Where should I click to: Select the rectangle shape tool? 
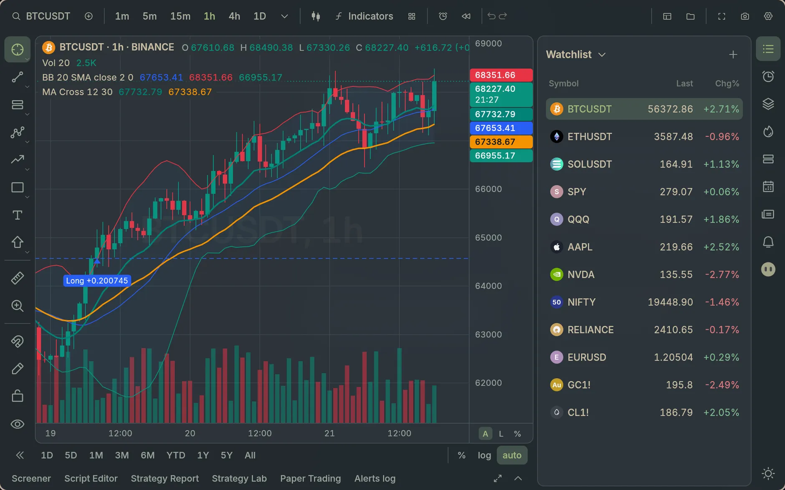pos(18,187)
